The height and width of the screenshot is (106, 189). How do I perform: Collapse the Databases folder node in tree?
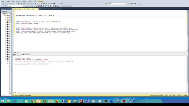4,16
